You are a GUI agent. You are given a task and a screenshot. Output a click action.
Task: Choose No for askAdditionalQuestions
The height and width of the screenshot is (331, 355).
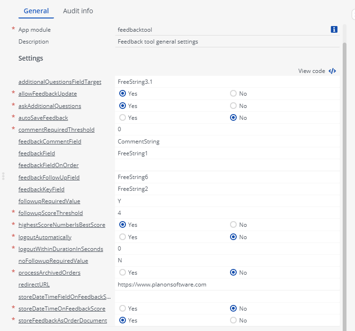pyautogui.click(x=233, y=106)
